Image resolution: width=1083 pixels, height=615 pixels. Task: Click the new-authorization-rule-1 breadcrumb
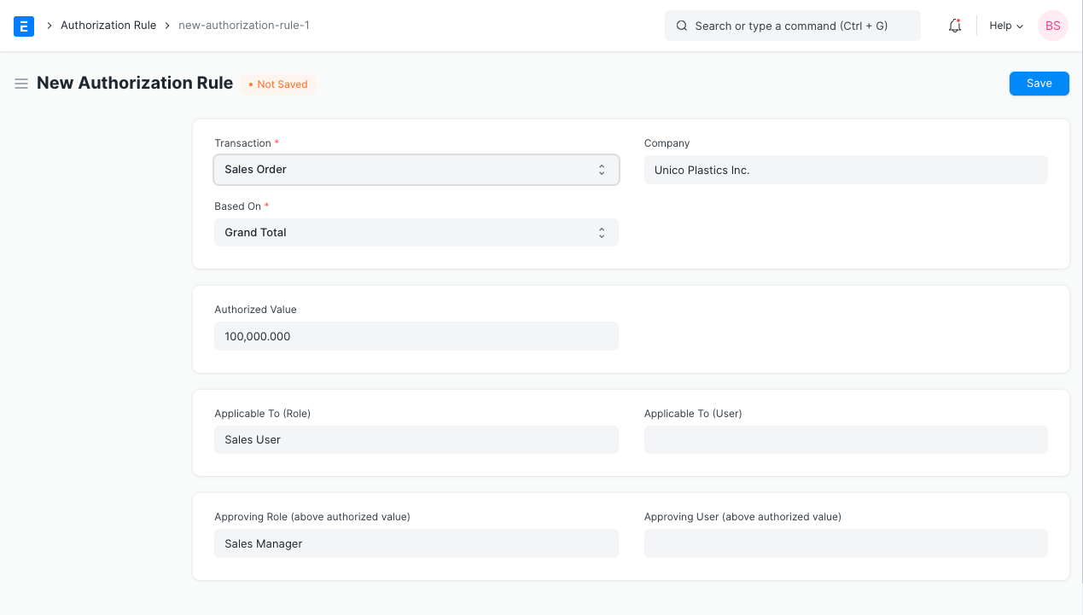click(243, 26)
